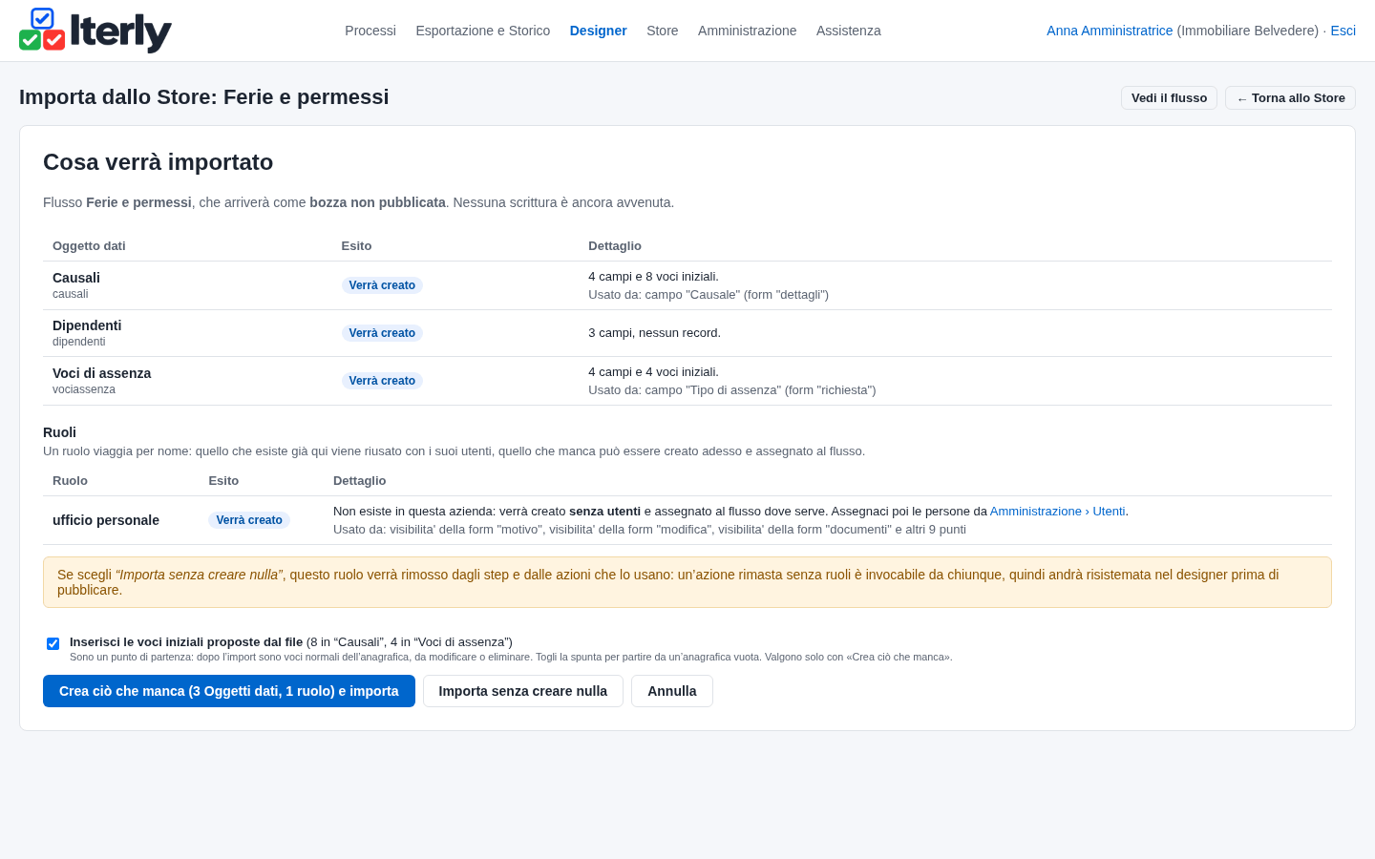Click Verrà creato badge for Causali
The width and height of the screenshot is (1375, 859).
(382, 285)
